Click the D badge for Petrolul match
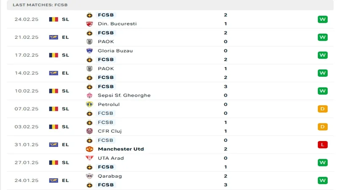This screenshot has height=190, width=338. point(322,109)
